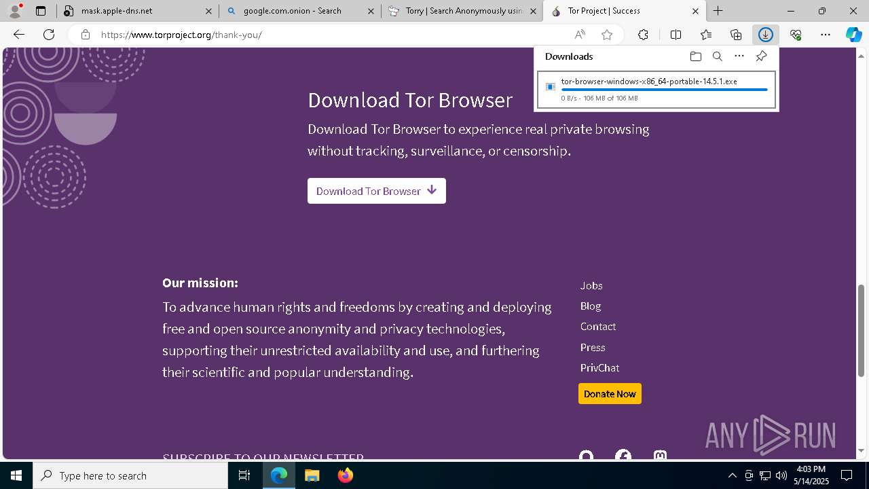Search downloads in Downloads panel
869x489 pixels.
717,56
